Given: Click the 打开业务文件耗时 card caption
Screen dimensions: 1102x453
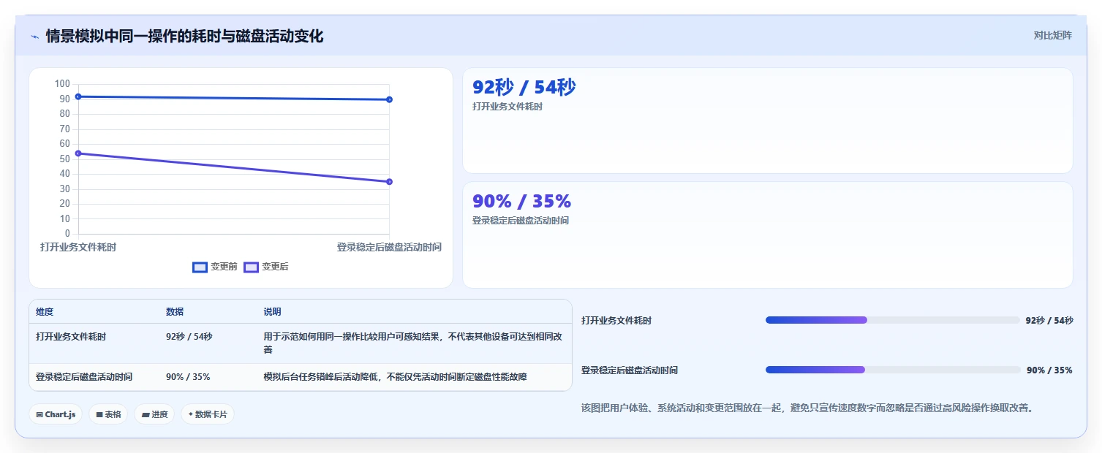Looking at the screenshot, I should [507, 107].
